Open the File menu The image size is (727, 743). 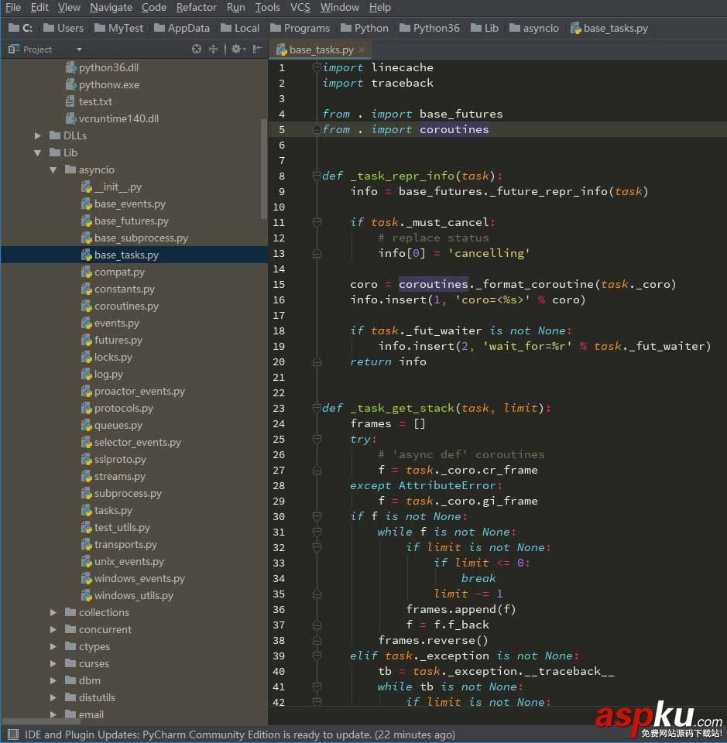pos(13,7)
